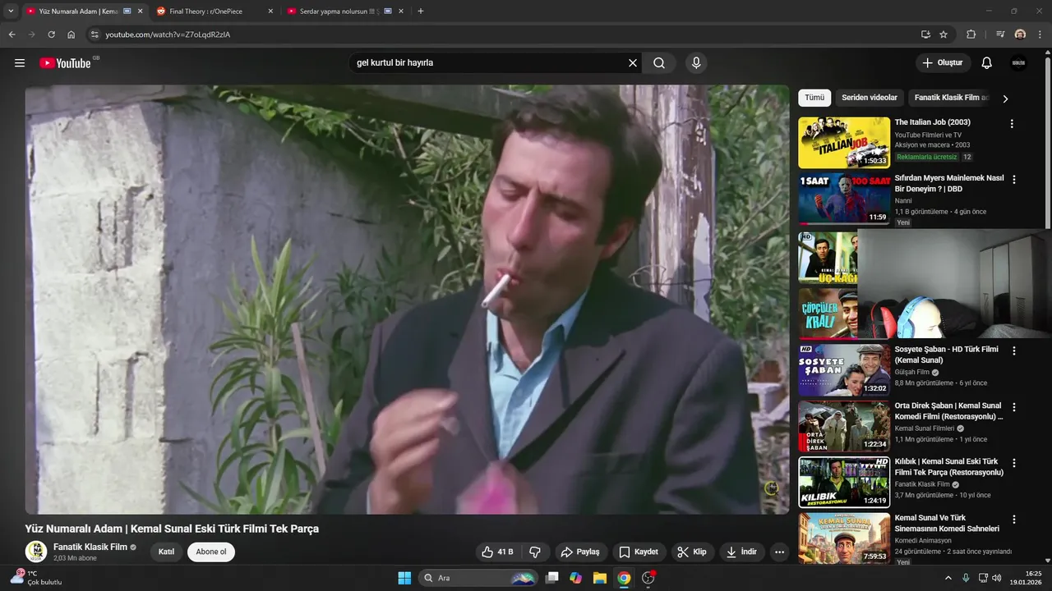
Task: Open options for Sosyete Şaban video
Action: pos(1013,350)
